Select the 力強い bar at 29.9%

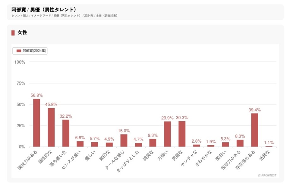(x=167, y=134)
